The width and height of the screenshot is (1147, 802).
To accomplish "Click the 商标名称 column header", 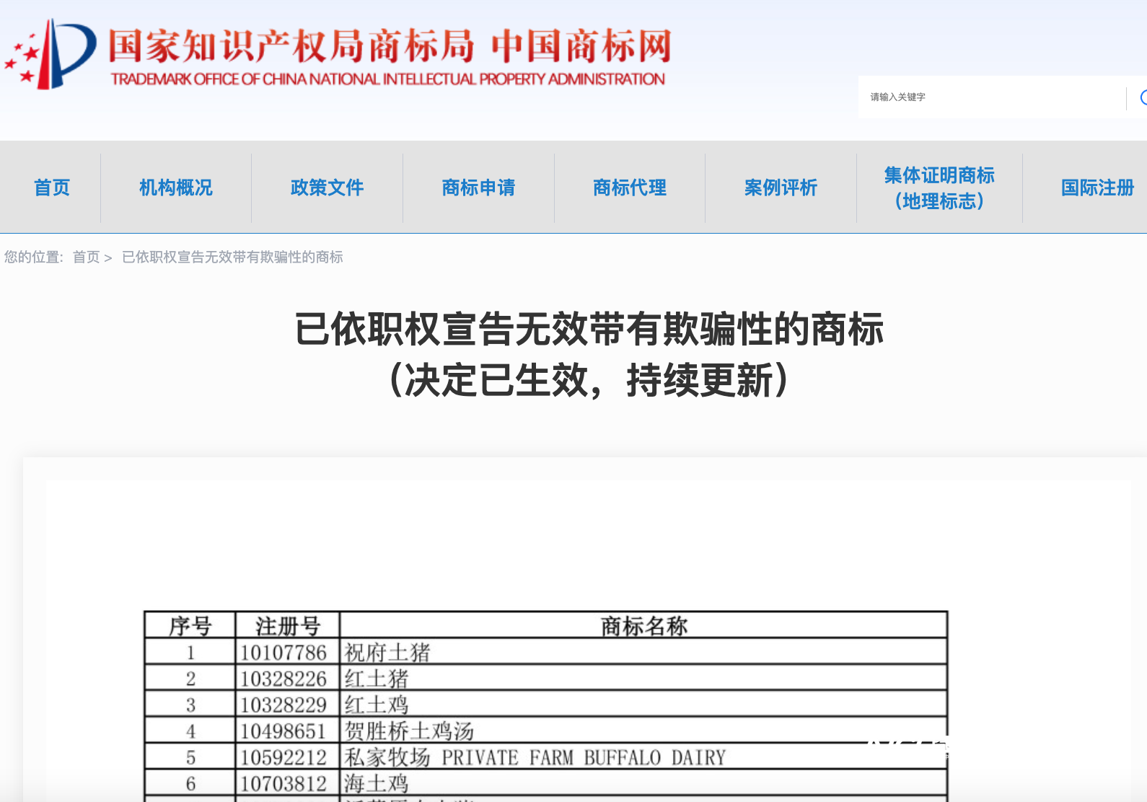I will tap(644, 626).
